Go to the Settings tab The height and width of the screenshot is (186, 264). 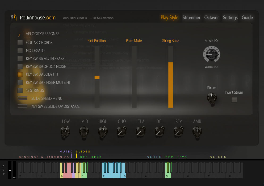(230, 18)
